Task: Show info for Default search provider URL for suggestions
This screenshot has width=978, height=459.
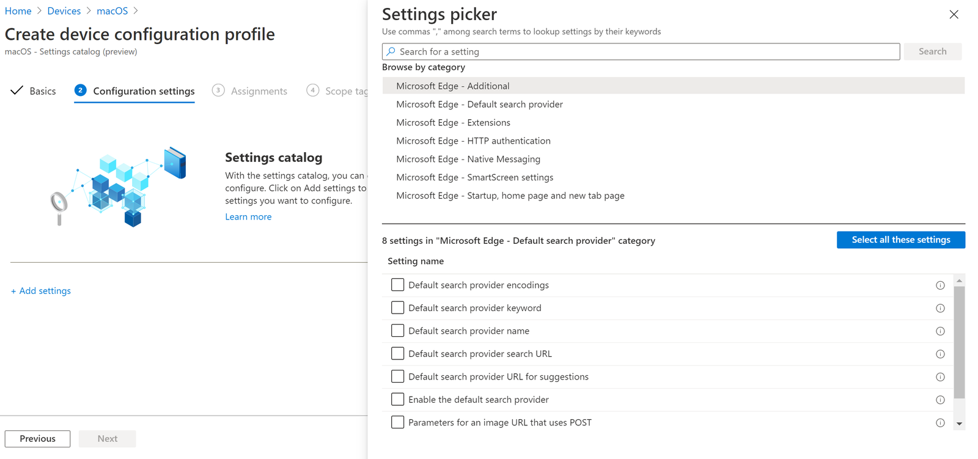Action: (940, 377)
